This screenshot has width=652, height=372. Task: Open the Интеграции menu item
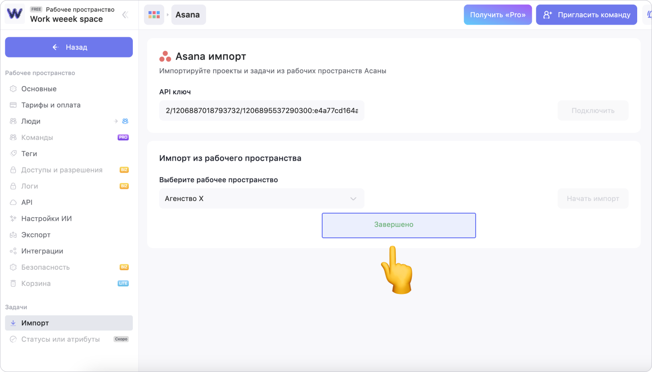(42, 251)
